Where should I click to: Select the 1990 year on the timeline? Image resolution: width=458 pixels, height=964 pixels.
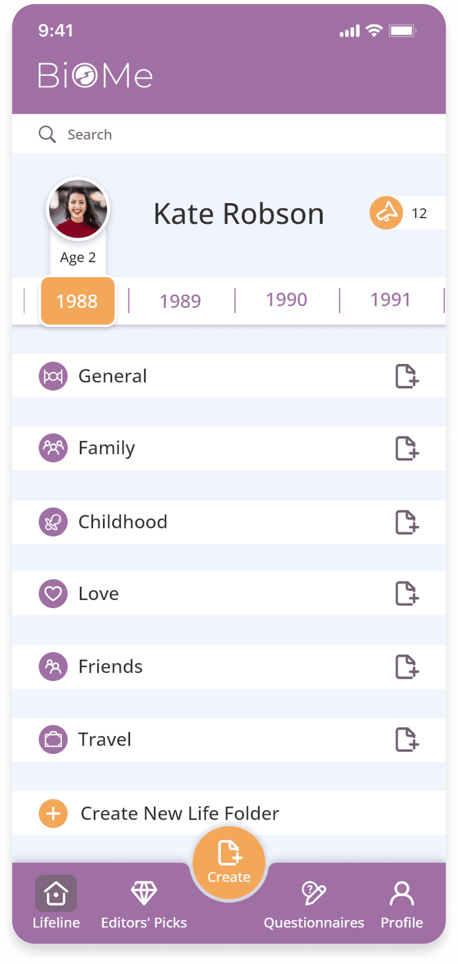pos(286,299)
